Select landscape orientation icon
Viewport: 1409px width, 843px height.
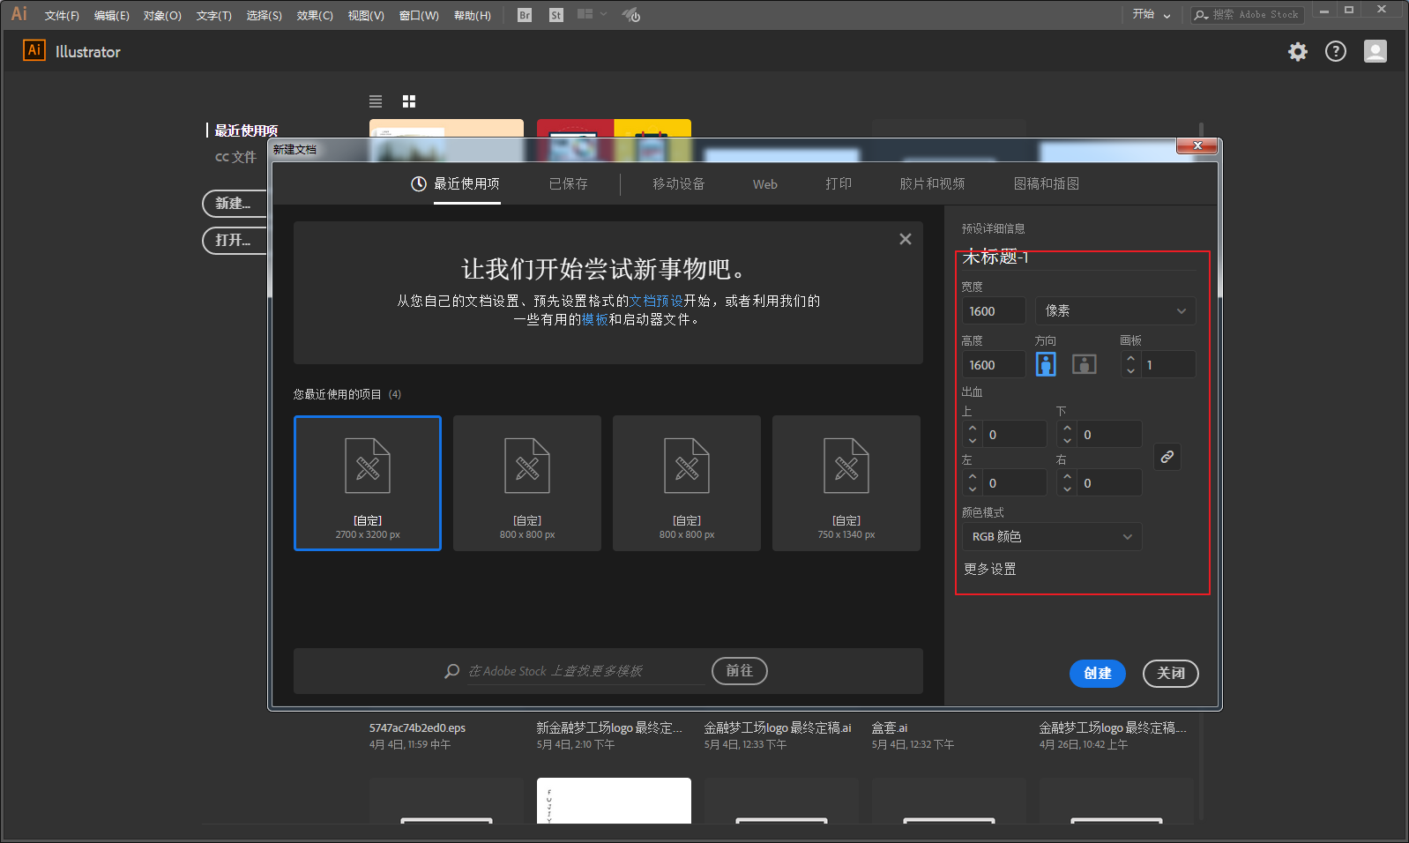[1085, 364]
